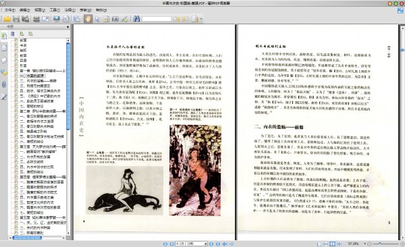The height and width of the screenshot is (247, 405).
Task: Select bookmark 二、内衣的滥觞
Action: pyautogui.click(x=38, y=80)
